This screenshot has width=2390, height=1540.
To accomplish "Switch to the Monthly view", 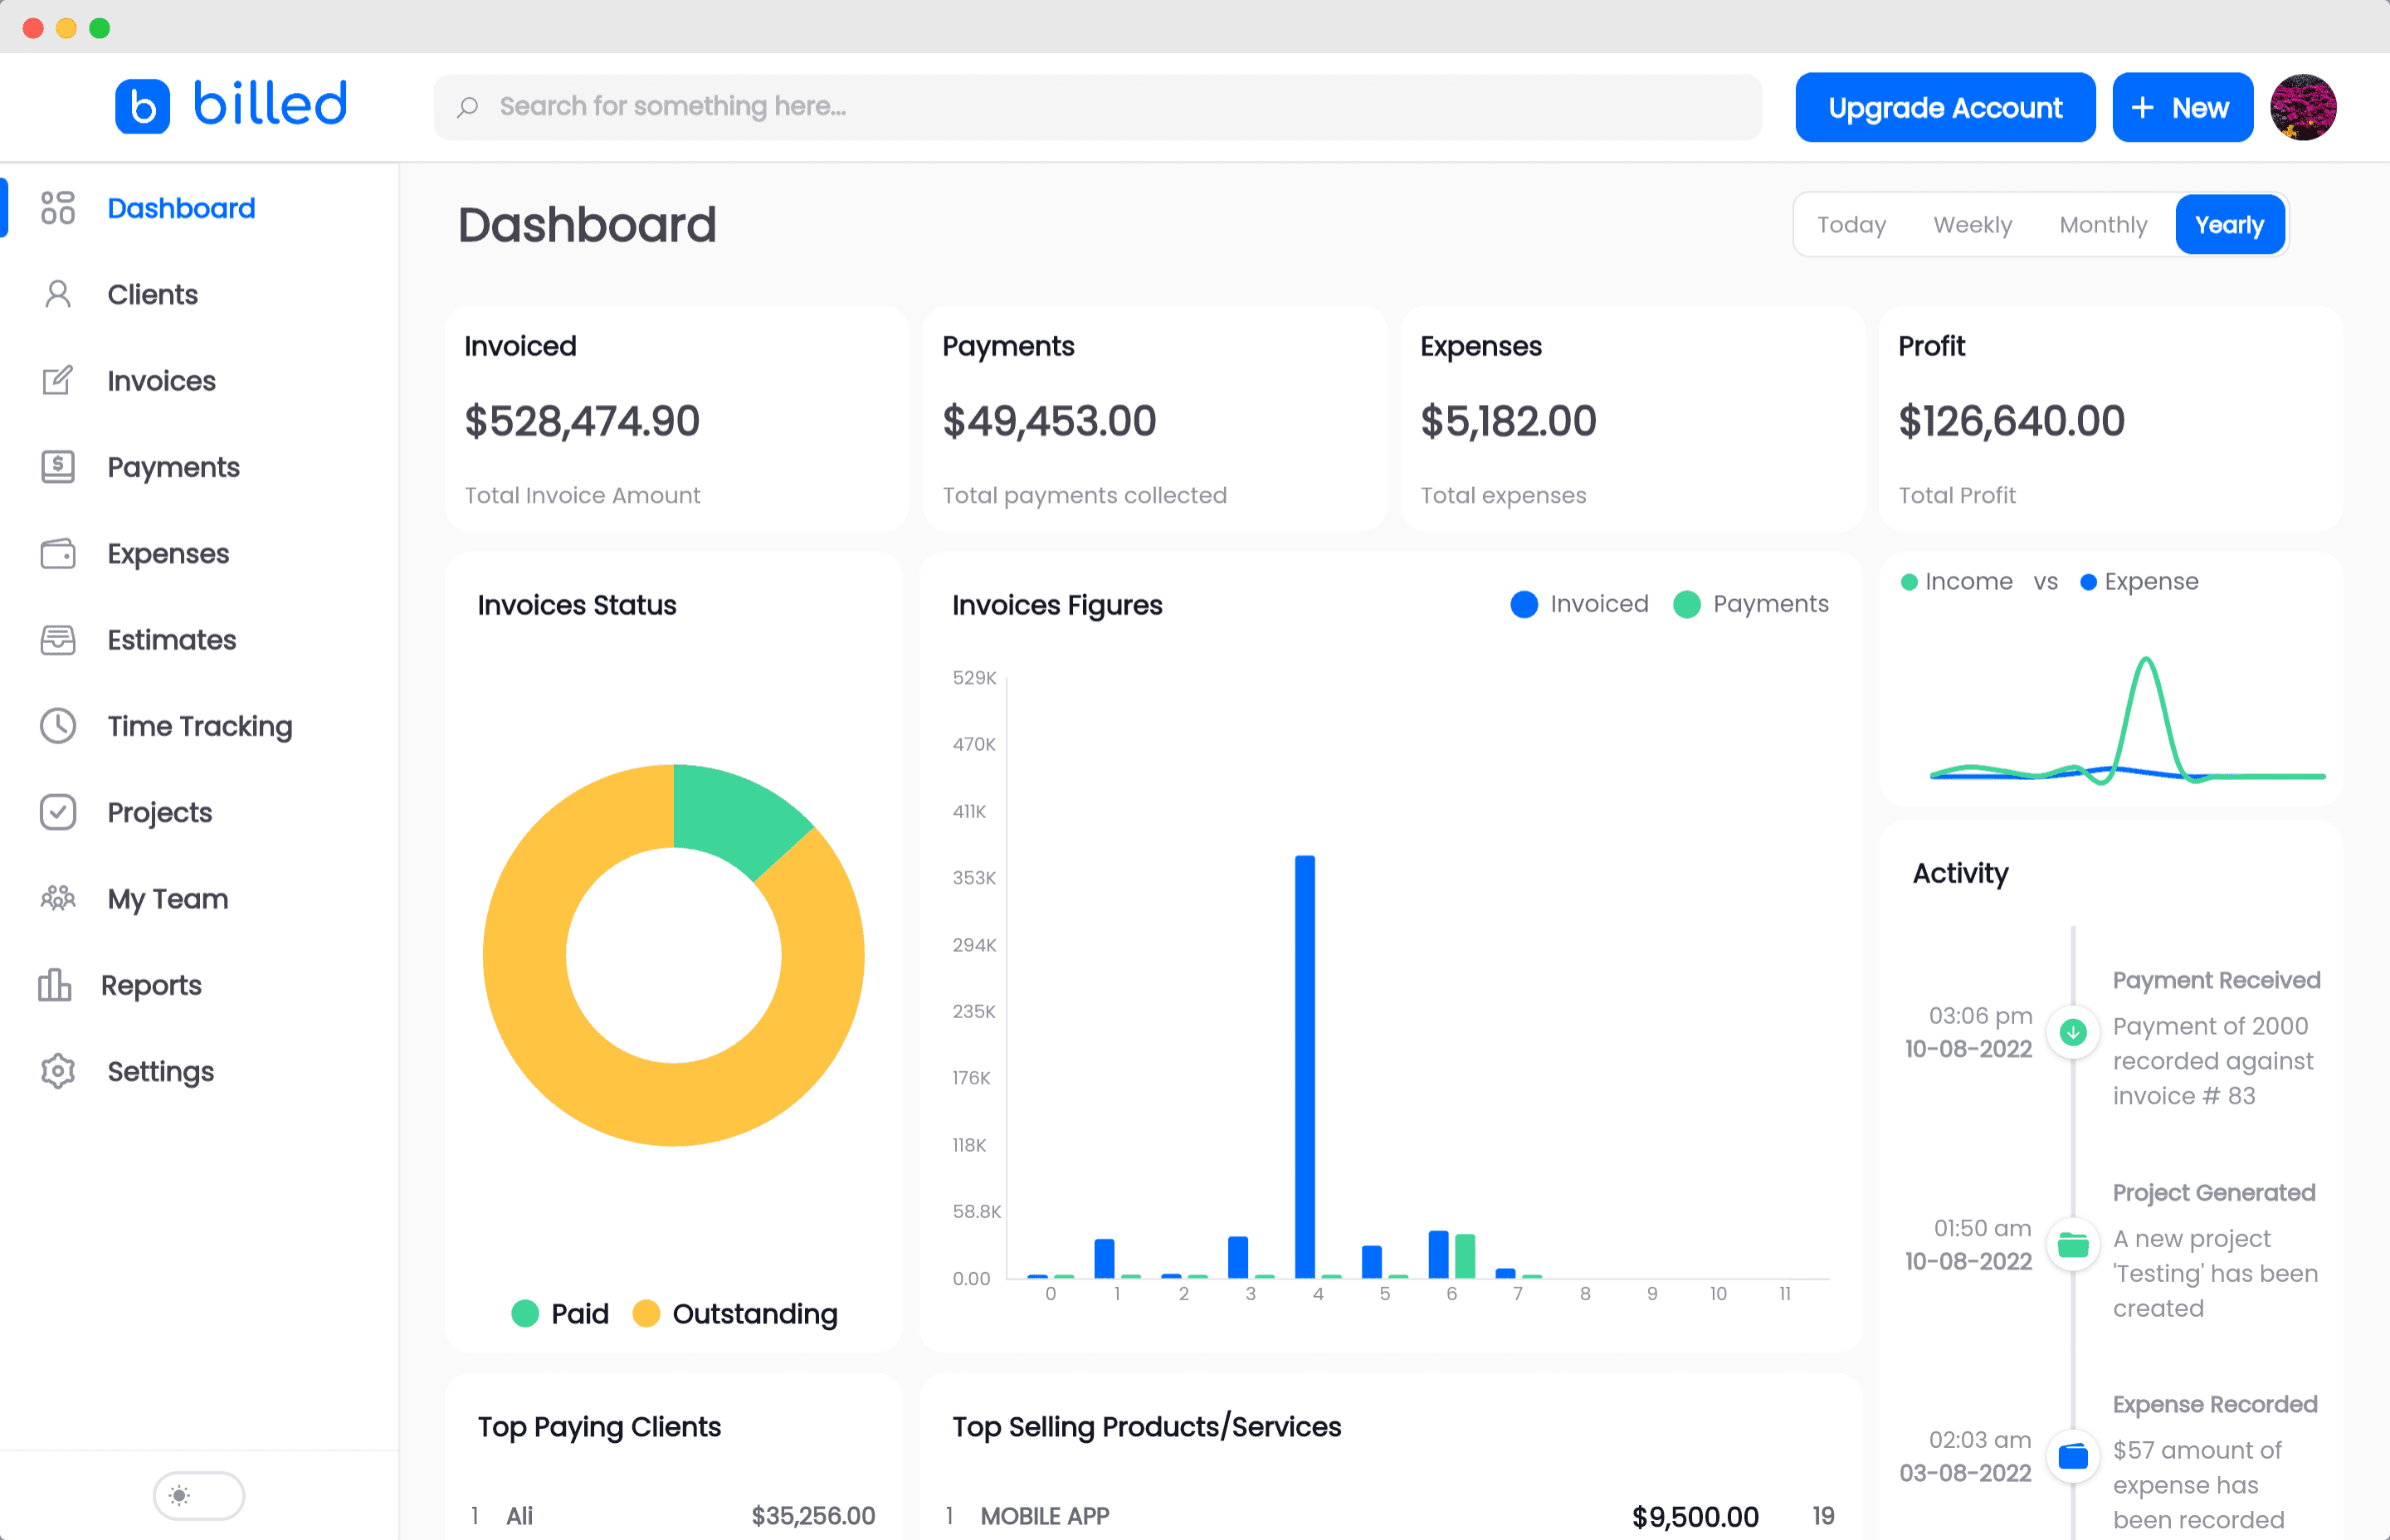I will tap(2103, 224).
